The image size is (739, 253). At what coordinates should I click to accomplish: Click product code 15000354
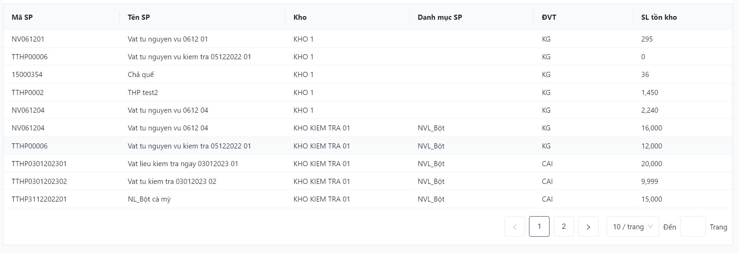(x=27, y=75)
